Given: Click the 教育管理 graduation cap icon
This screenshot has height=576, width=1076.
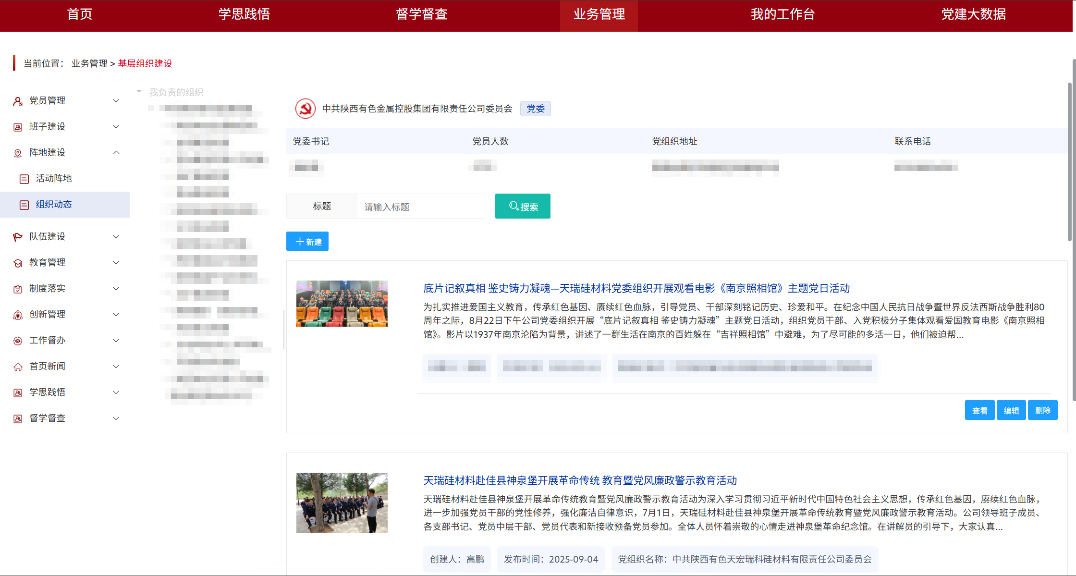Looking at the screenshot, I should pyautogui.click(x=18, y=263).
